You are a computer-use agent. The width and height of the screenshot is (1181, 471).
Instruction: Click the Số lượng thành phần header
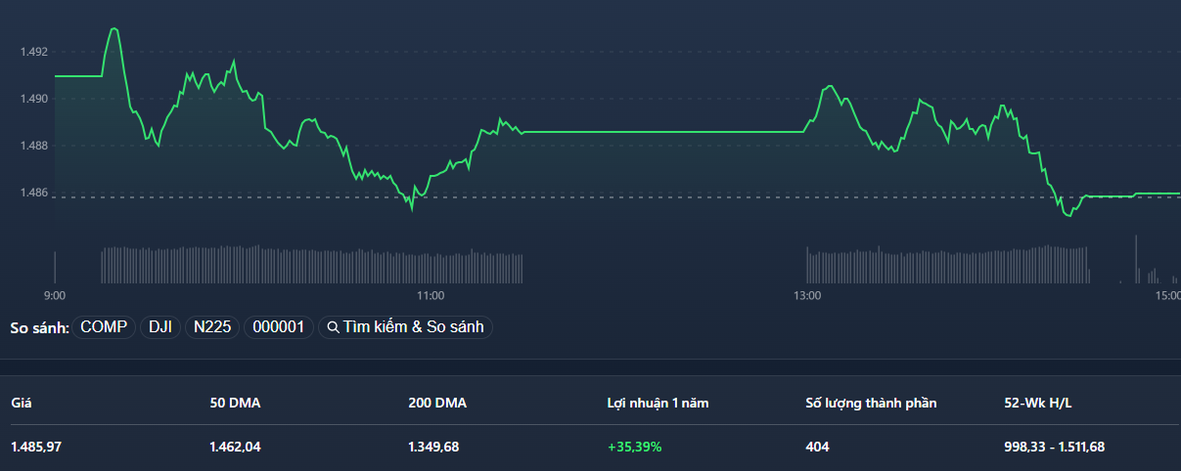coord(871,403)
